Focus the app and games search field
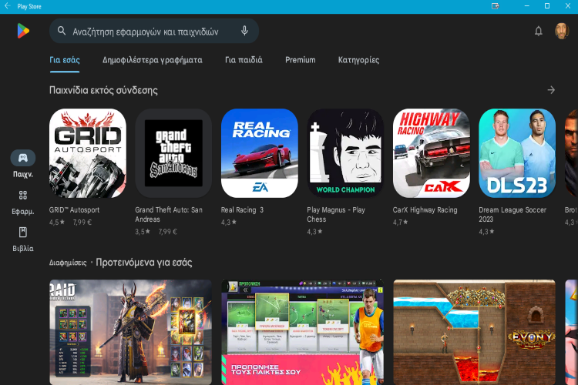 click(x=154, y=31)
